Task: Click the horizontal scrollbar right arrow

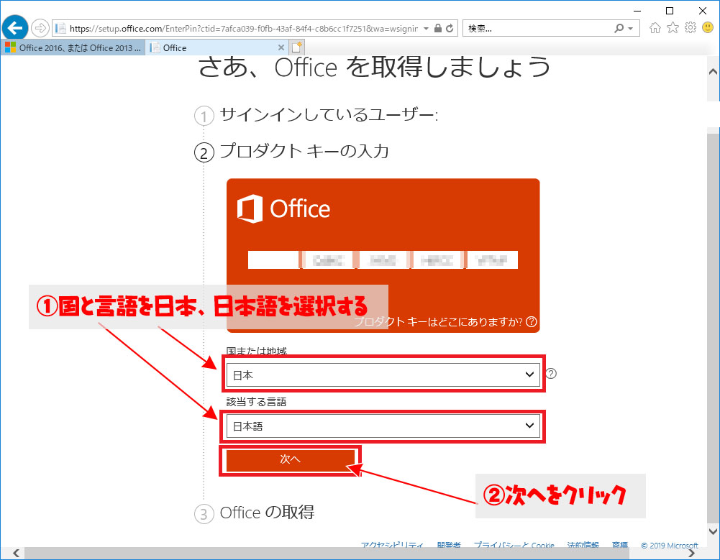Action: click(691, 553)
